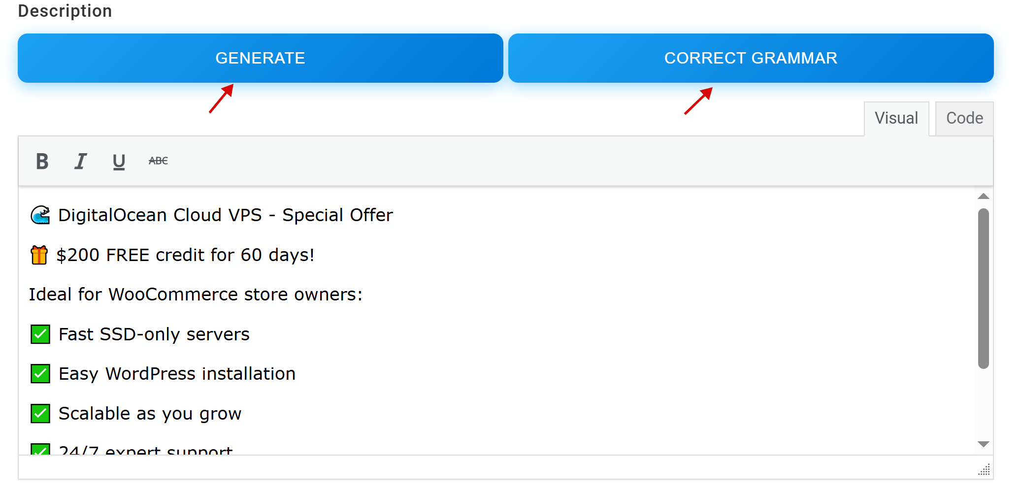Screen dimensions: 1022x493
Task: Click the CORRECT GRAMMAR button
Action: (751, 58)
